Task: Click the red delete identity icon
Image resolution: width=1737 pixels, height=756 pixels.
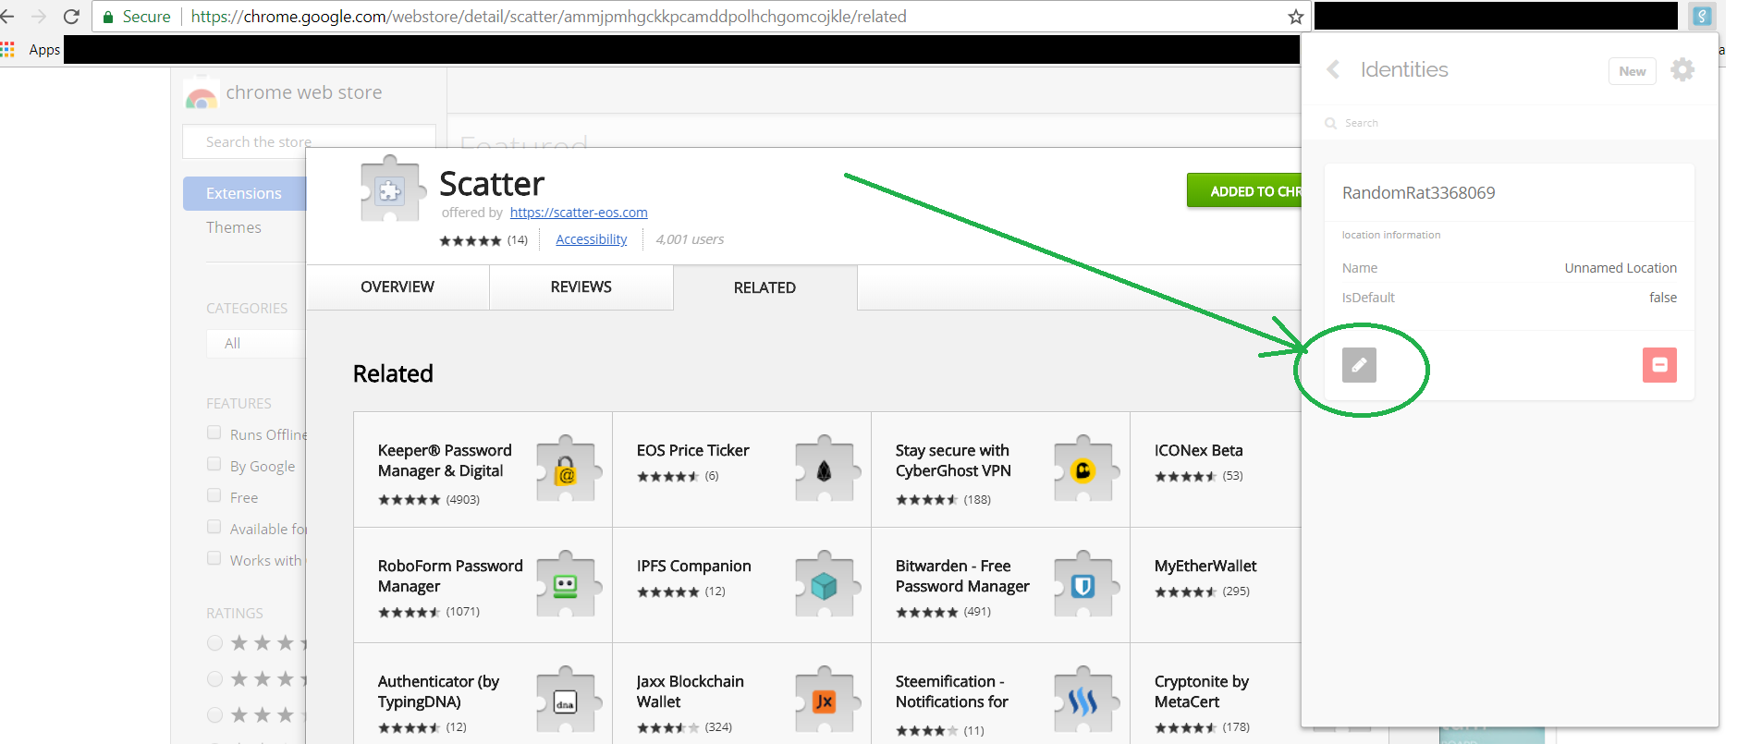Action: [1659, 365]
